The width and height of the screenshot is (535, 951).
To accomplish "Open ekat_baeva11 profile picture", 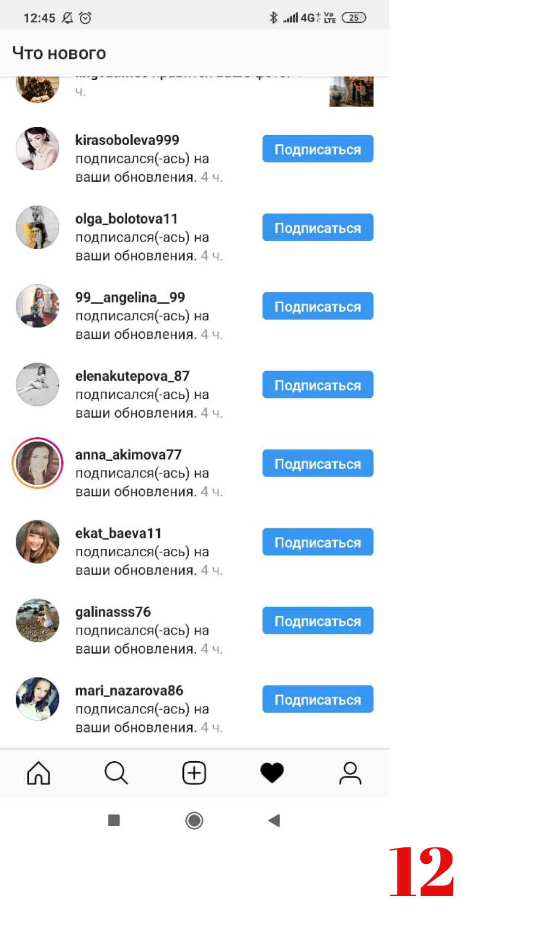I will [x=38, y=542].
